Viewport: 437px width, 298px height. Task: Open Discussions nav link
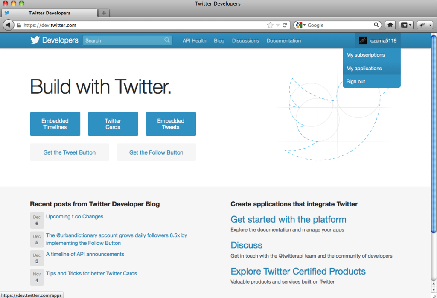(245, 40)
